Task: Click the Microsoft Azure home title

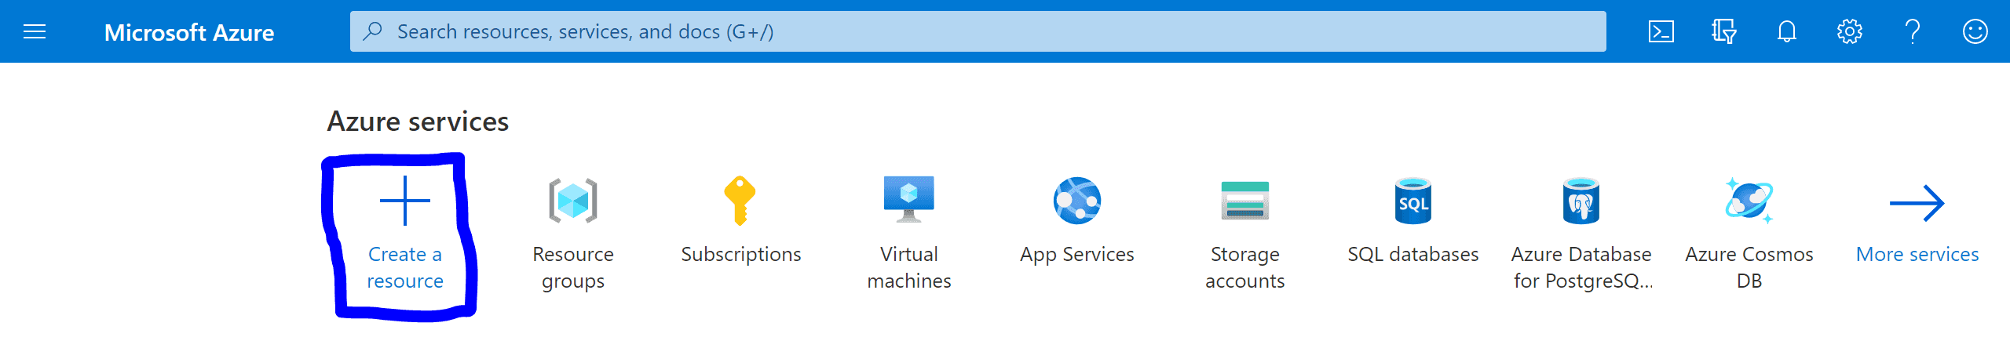Action: [189, 32]
